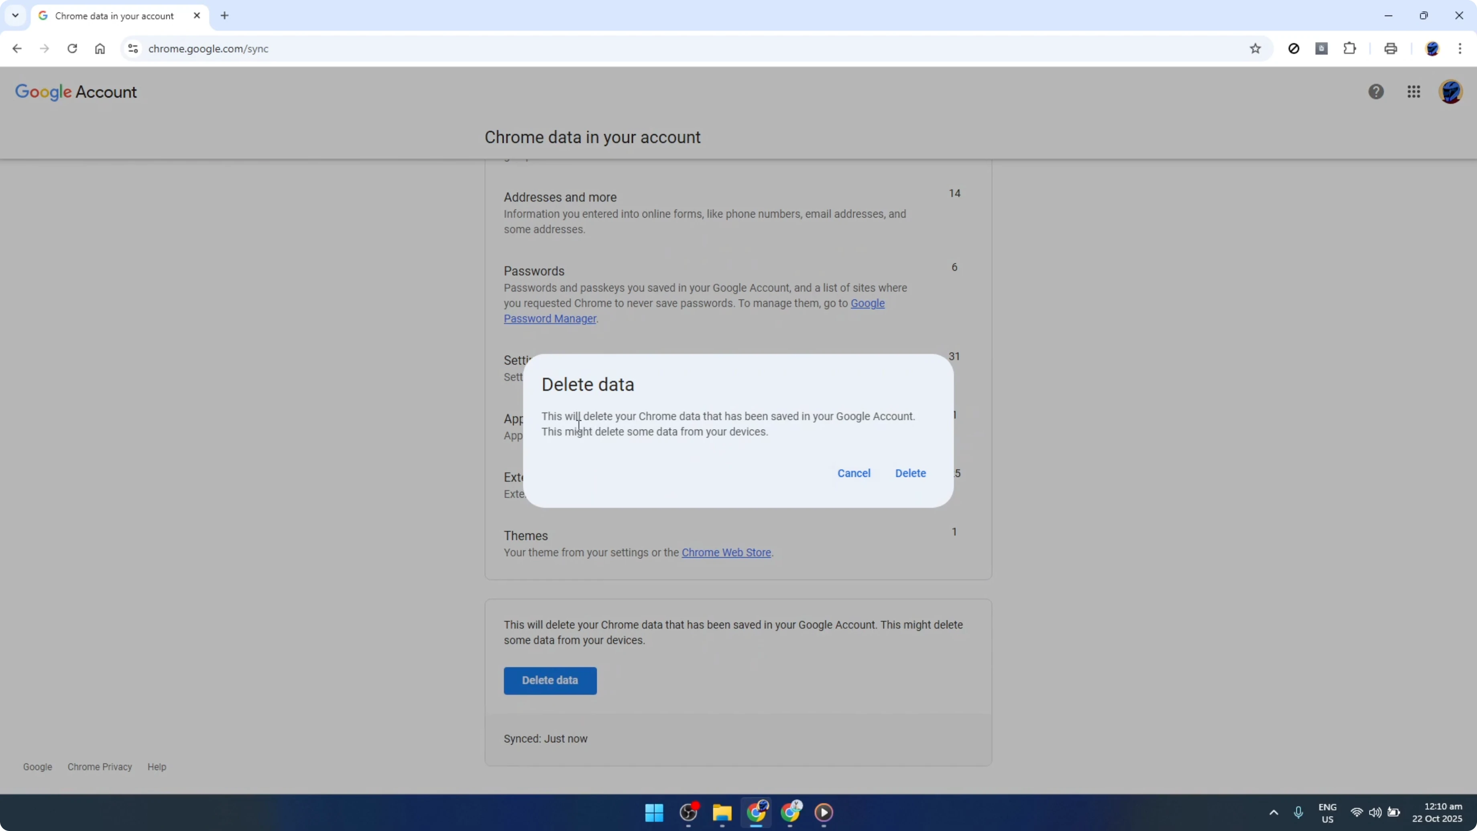The image size is (1477, 831).
Task: View site information in the address bar
Action: (x=133, y=48)
